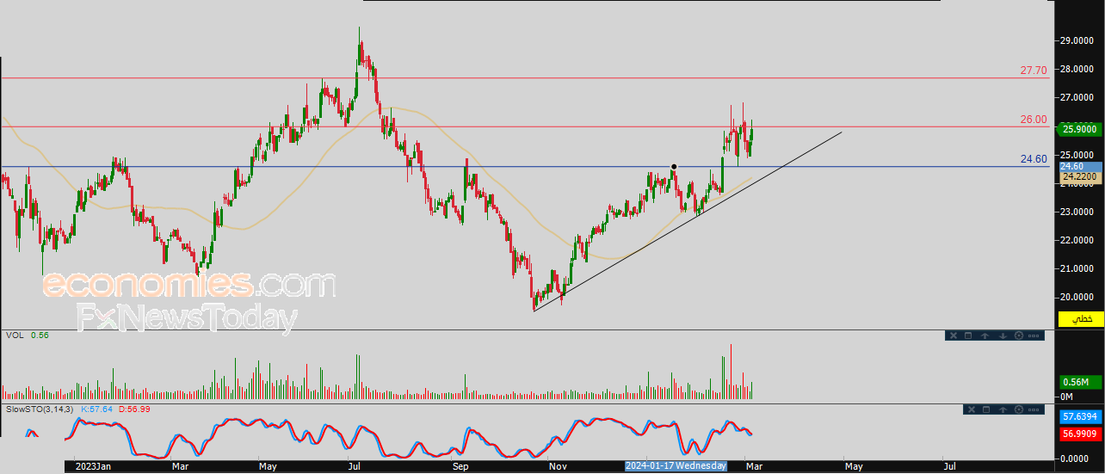Click the VOL 0.56 indicator label
This screenshot has width=1105, height=474.
[28, 335]
